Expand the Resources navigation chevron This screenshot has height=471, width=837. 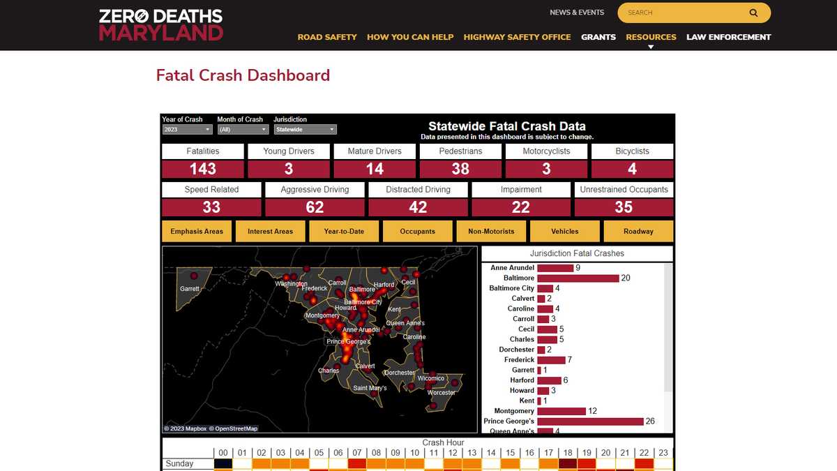[x=651, y=46]
